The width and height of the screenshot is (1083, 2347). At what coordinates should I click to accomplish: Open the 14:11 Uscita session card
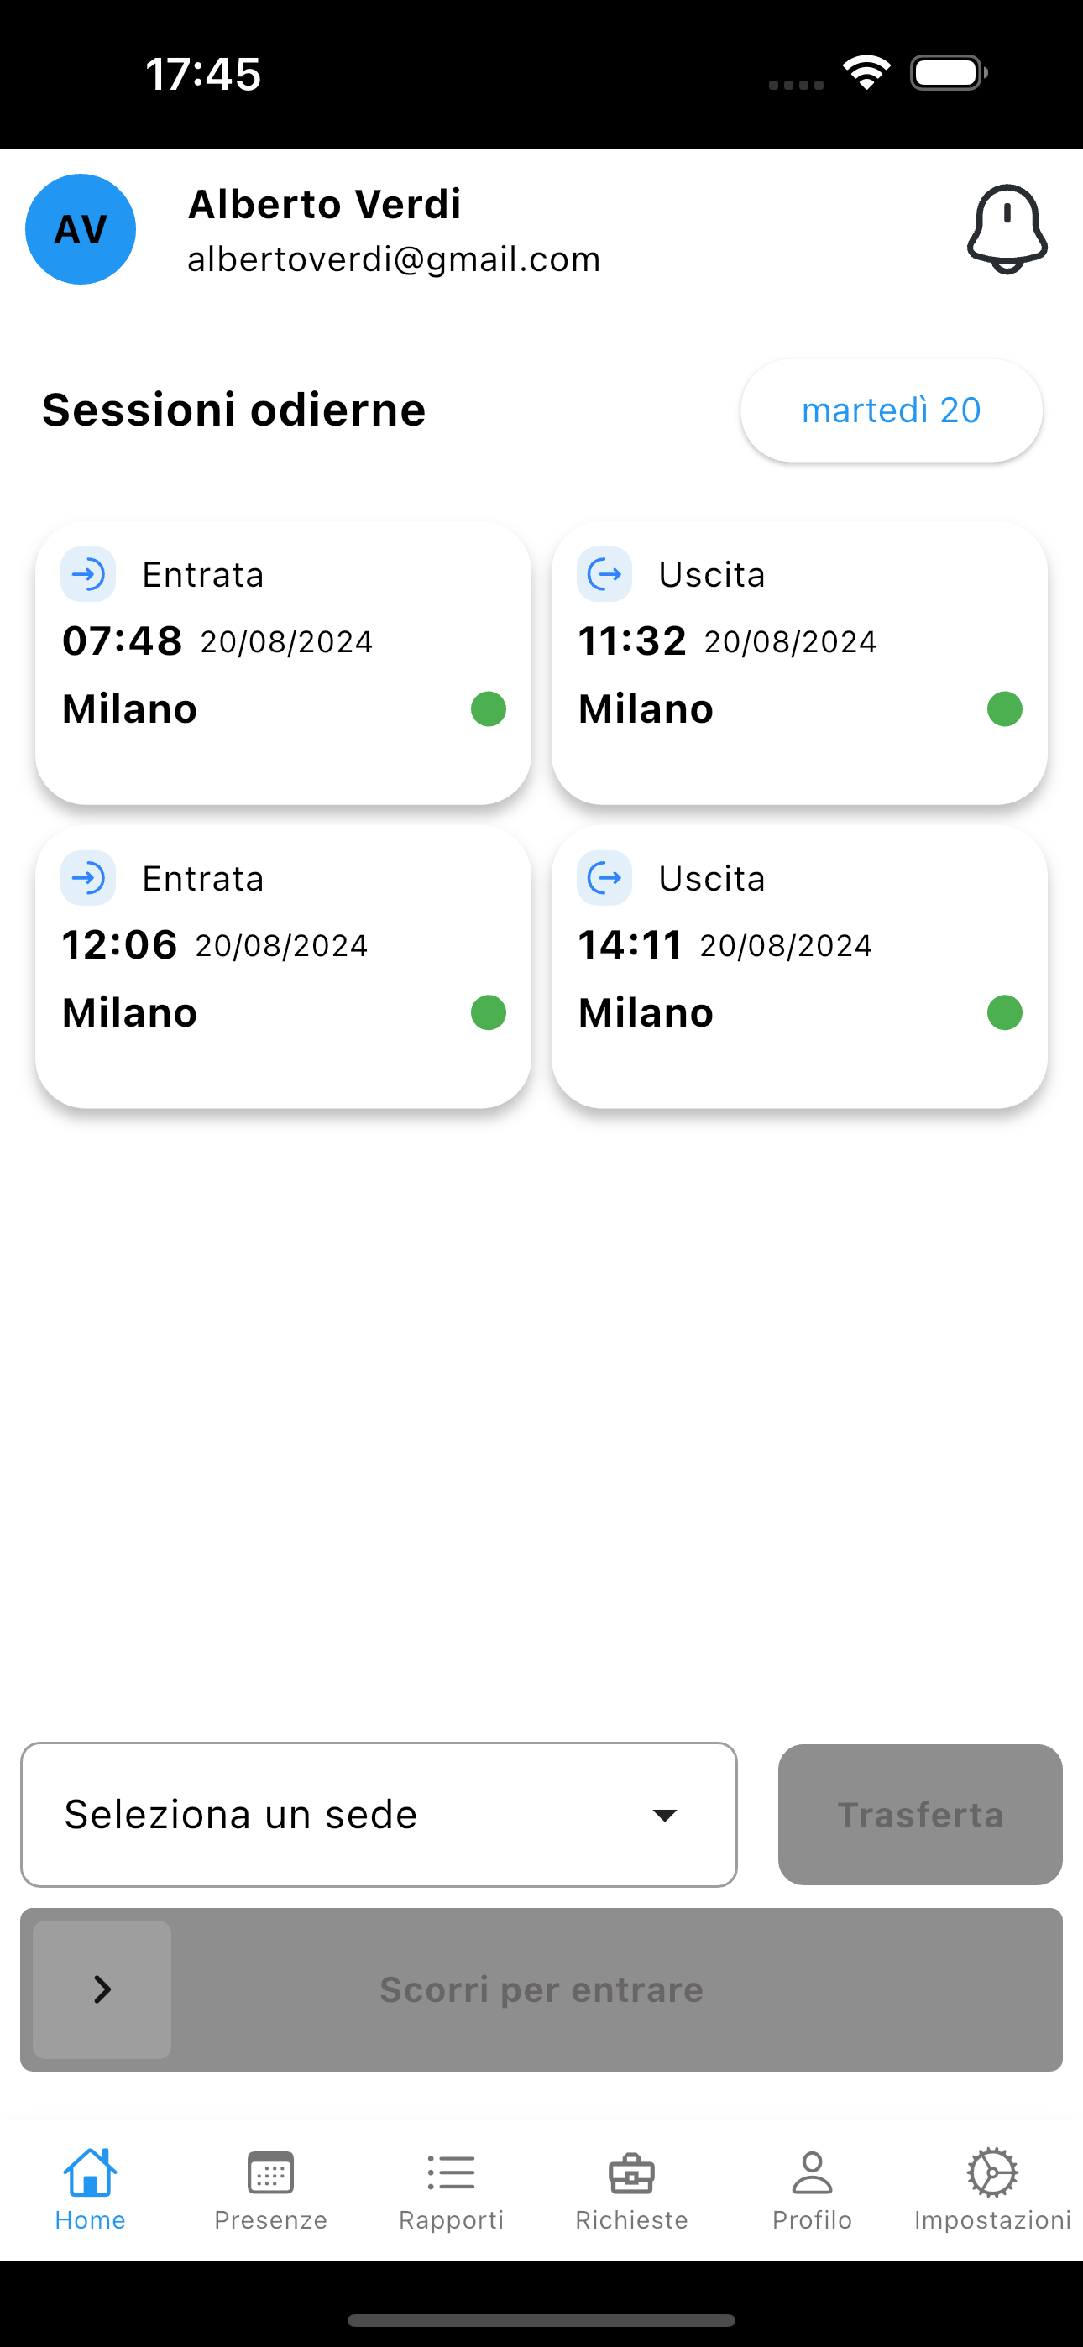point(798,966)
